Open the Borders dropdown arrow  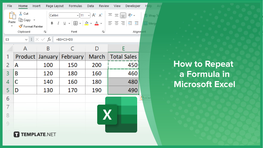click(x=80, y=23)
